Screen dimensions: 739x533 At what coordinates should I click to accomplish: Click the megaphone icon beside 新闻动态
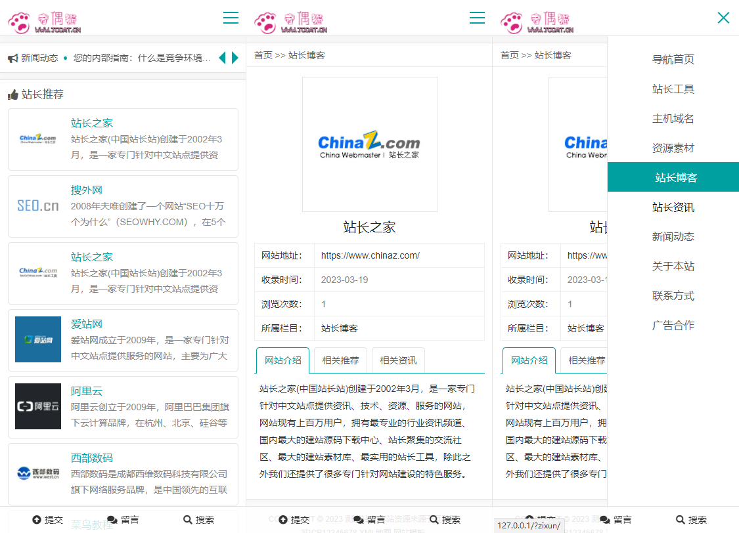(x=12, y=58)
